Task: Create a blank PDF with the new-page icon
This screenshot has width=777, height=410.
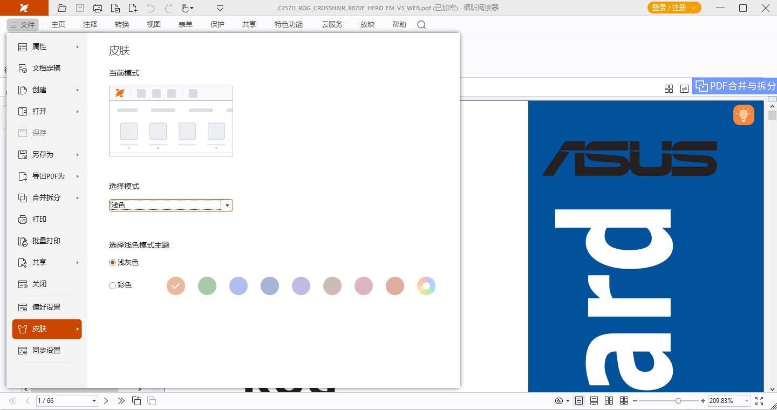Action: click(x=133, y=8)
